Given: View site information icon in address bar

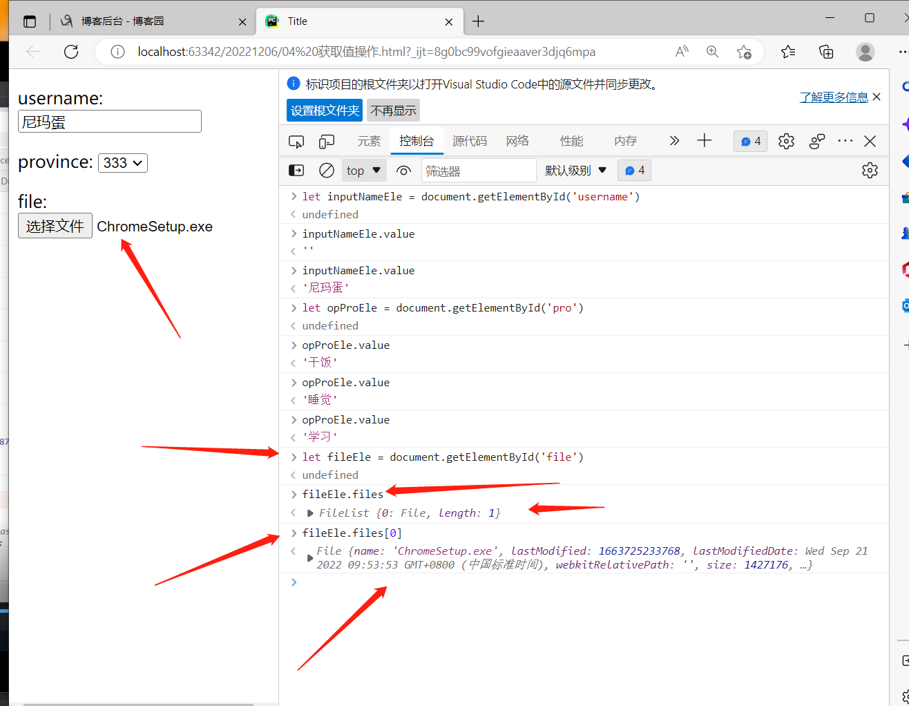Looking at the screenshot, I should tap(117, 52).
